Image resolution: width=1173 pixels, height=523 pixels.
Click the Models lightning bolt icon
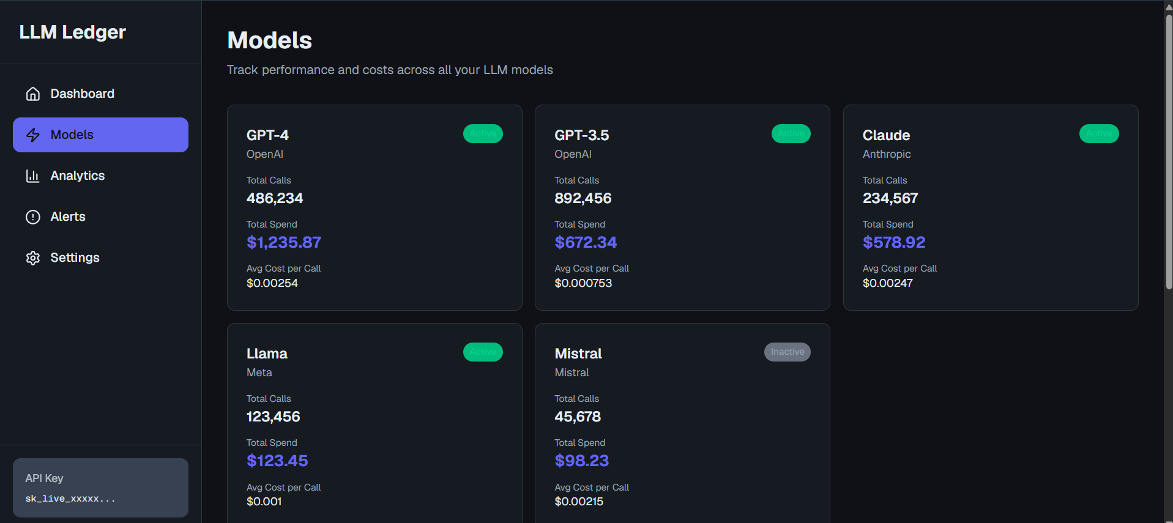[x=33, y=135]
